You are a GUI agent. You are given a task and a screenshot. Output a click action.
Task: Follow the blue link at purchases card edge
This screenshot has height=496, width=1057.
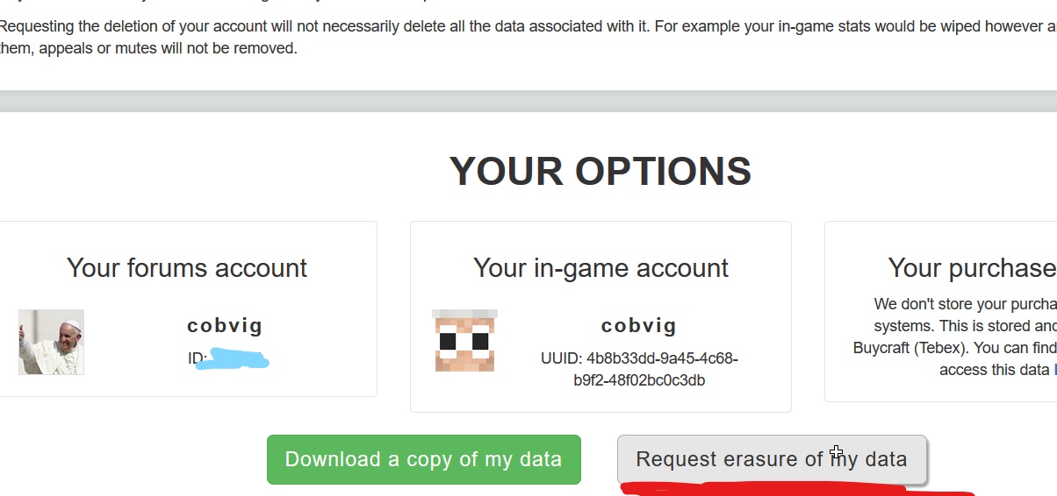point(1054,370)
